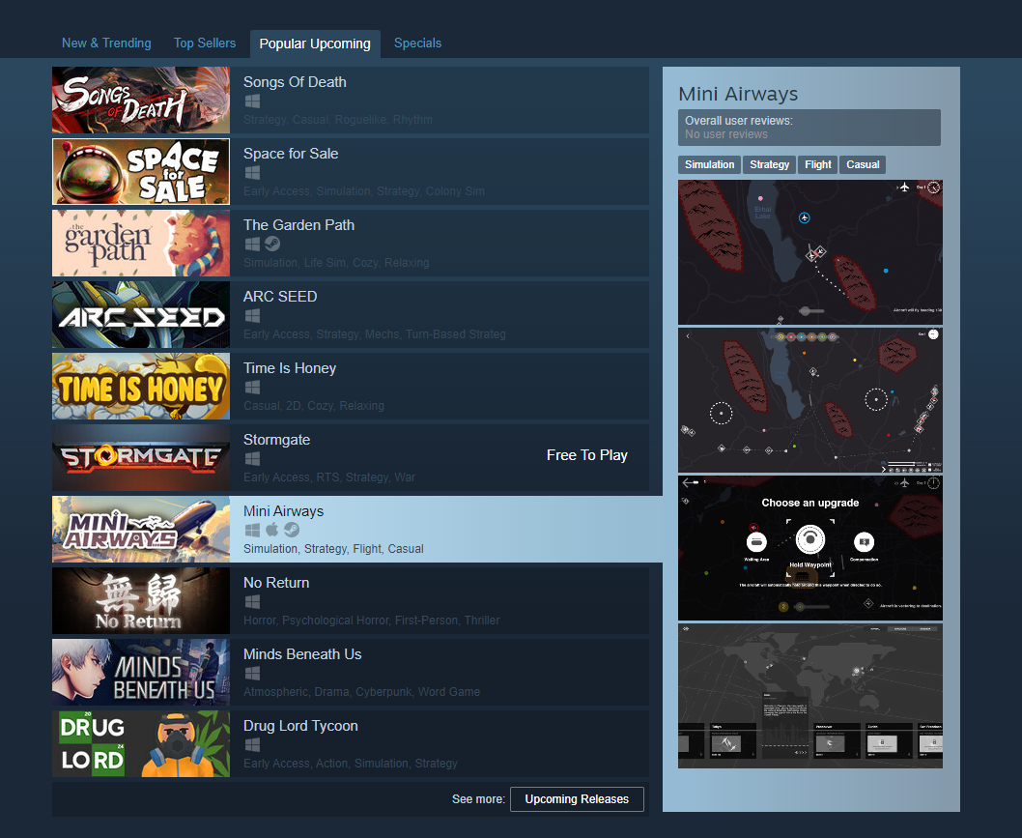Open the Top Sellers tab

204,43
